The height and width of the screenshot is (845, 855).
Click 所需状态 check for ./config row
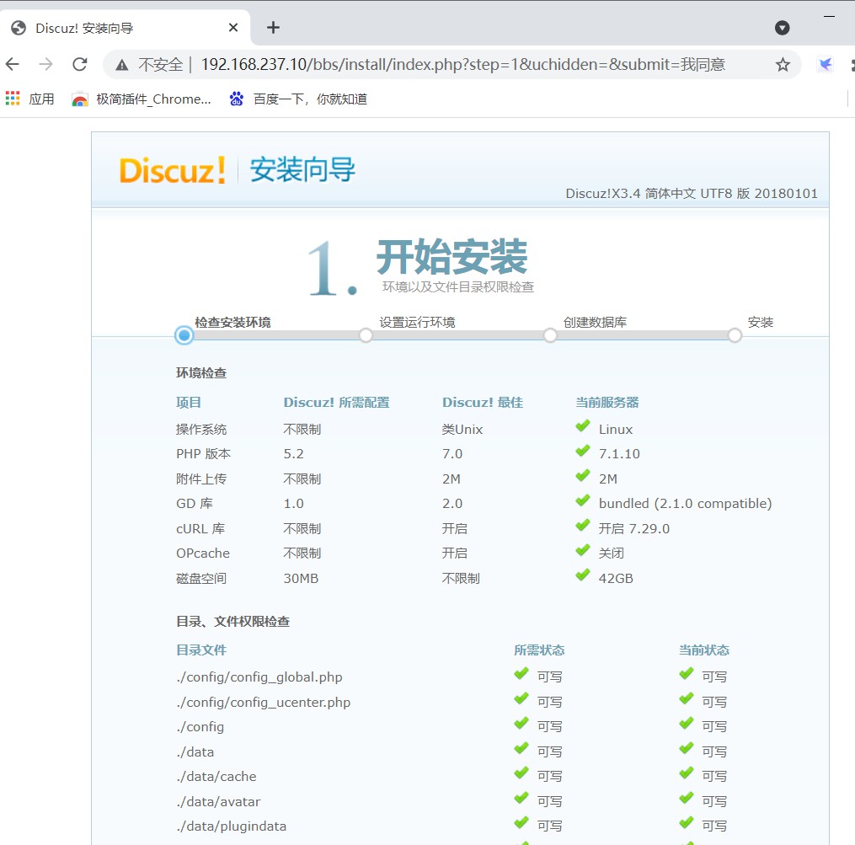tap(521, 724)
